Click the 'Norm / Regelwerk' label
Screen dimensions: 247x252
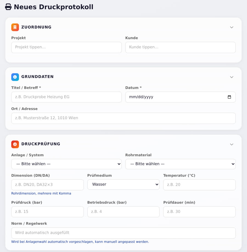[x=29, y=223]
